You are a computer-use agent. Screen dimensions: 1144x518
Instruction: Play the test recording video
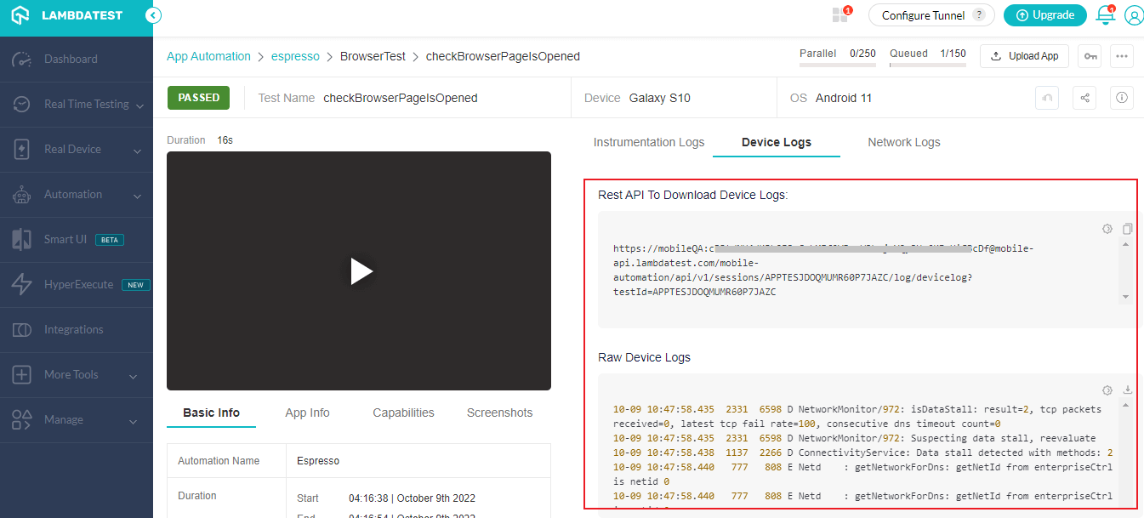coord(359,271)
